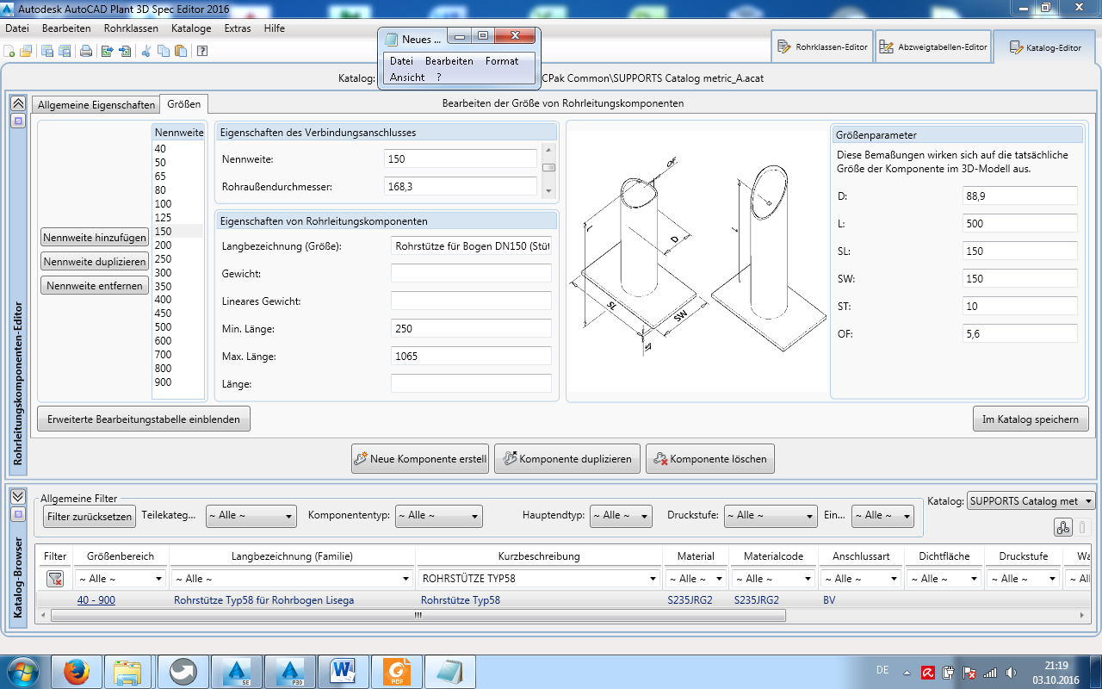Open the Komponententyp filter dropdown
This screenshot has width=1102, height=689.
[439, 515]
